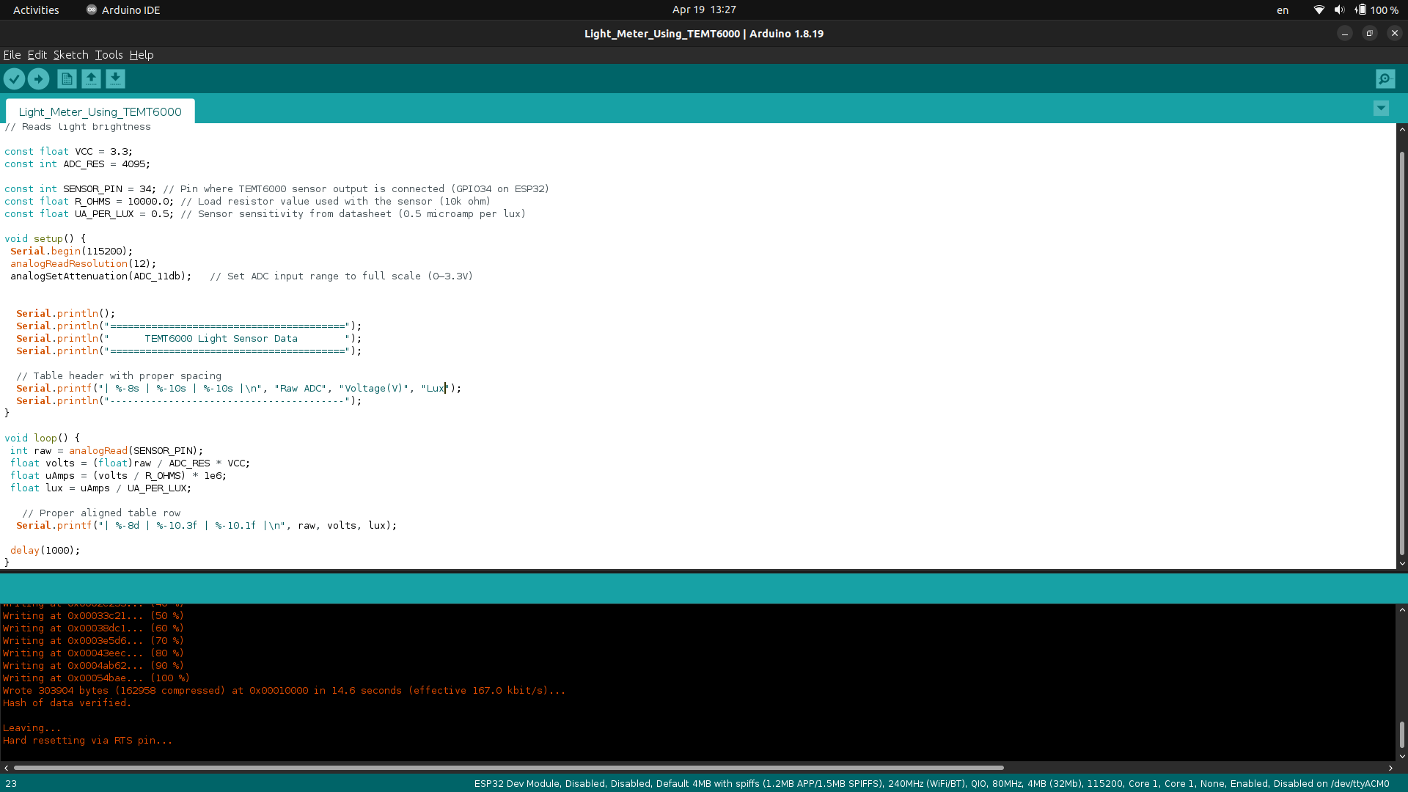Click 'float volts = (float)raw / ADC_RES * VCC;' line
Image resolution: width=1408 pixels, height=792 pixels.
tap(130, 463)
